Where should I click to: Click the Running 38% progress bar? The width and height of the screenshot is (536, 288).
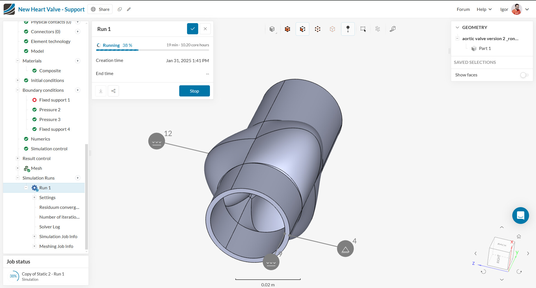(152, 50)
